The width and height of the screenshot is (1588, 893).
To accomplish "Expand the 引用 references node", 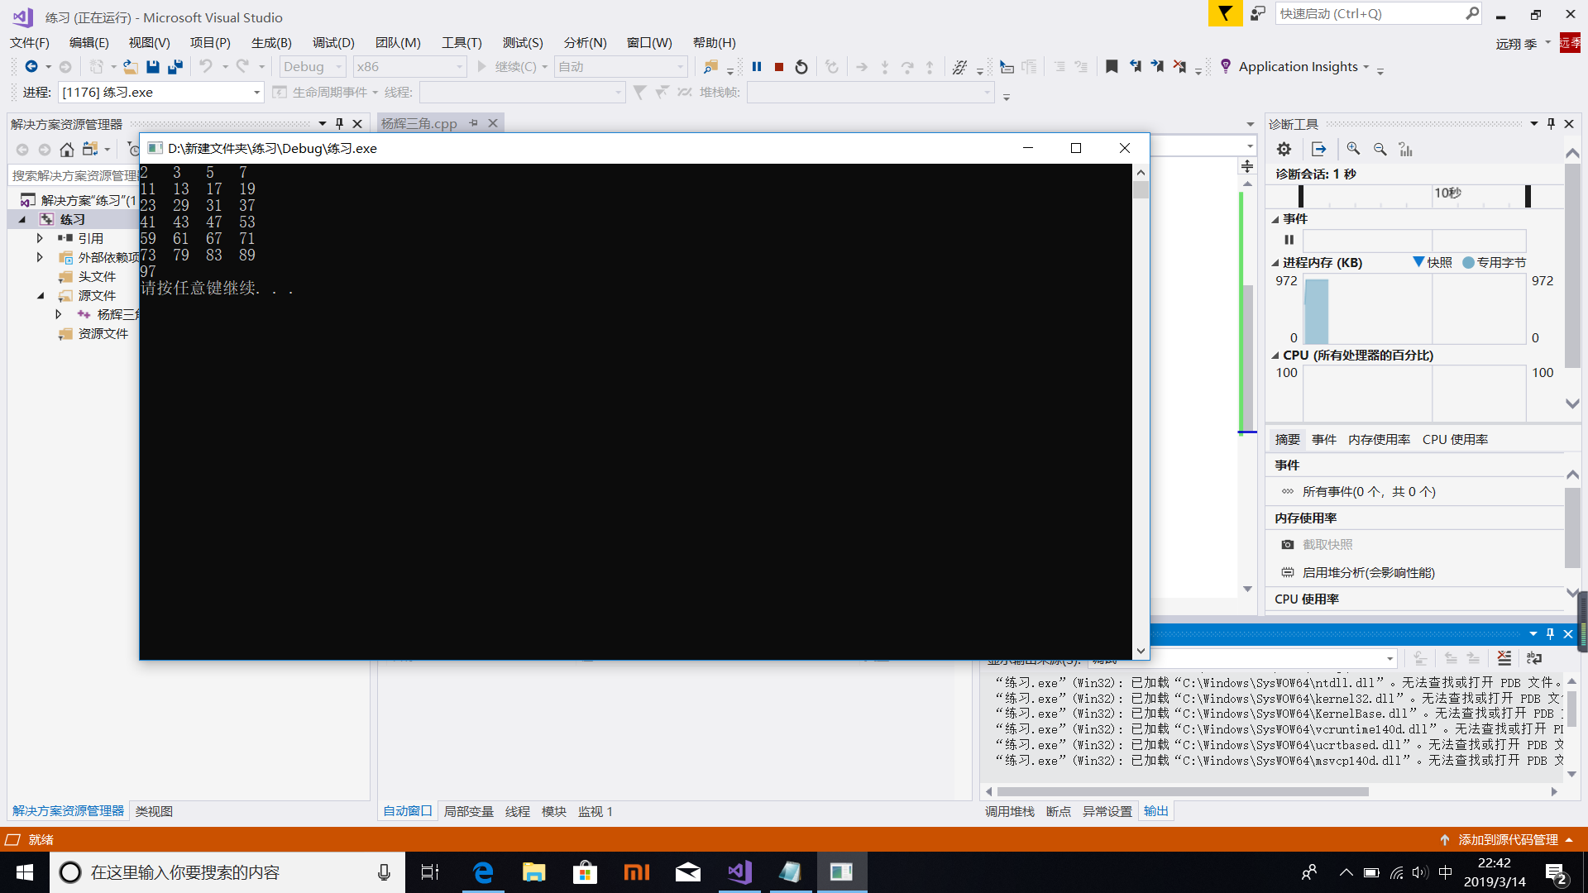I will pyautogui.click(x=40, y=238).
